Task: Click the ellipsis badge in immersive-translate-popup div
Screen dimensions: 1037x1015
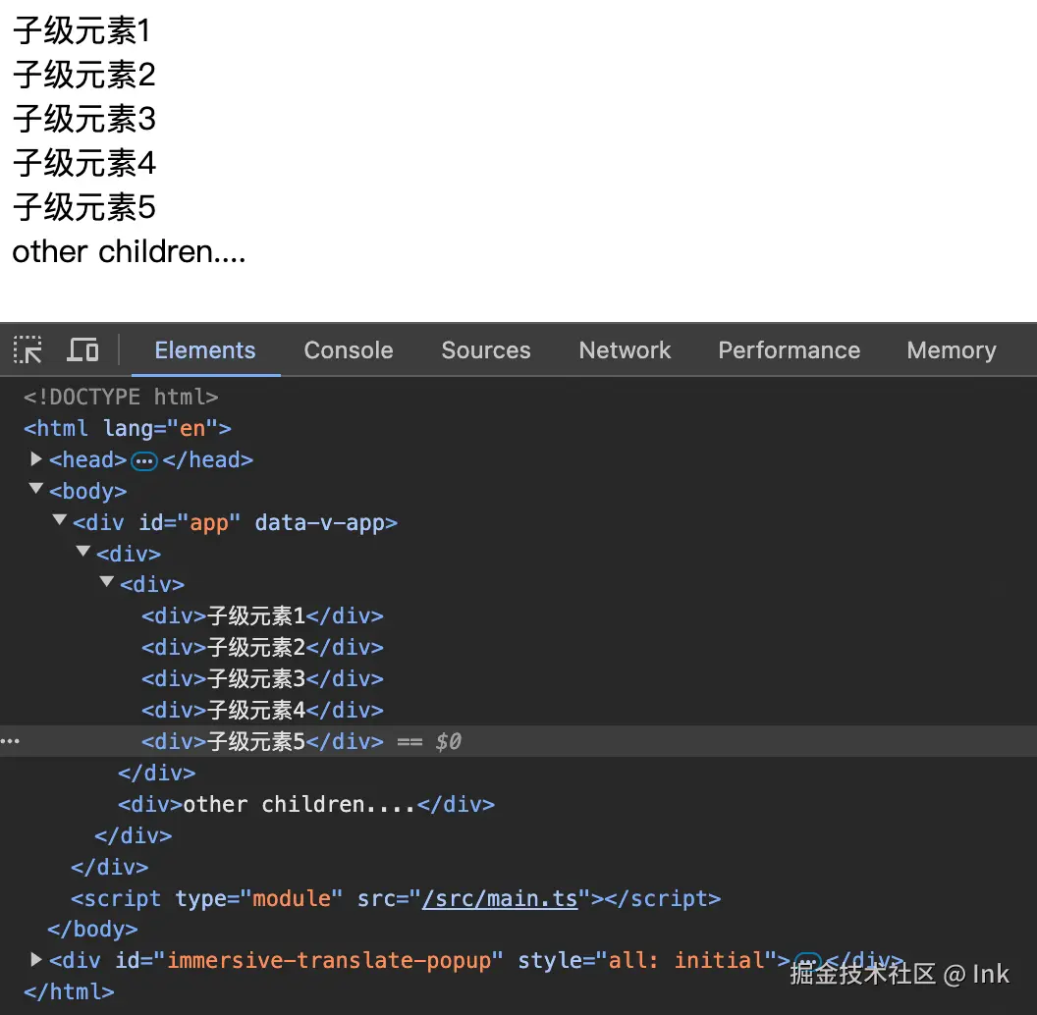Action: pyautogui.click(x=807, y=960)
